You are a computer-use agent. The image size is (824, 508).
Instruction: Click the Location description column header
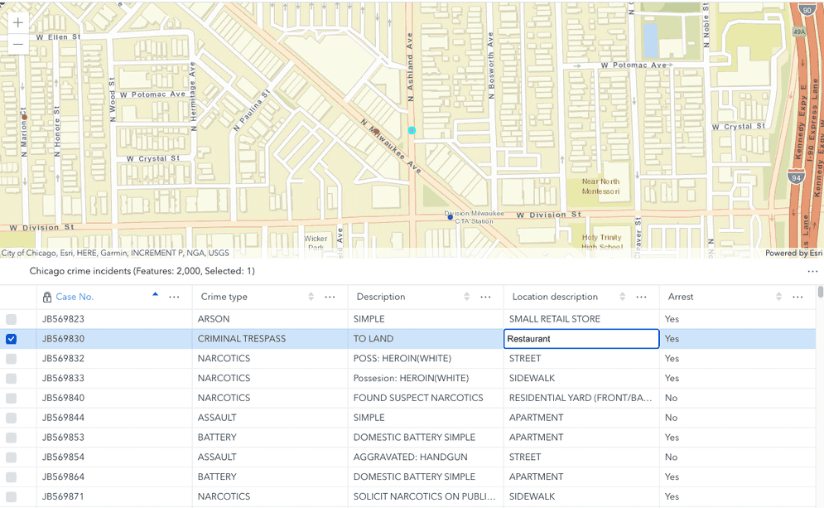[x=555, y=297]
